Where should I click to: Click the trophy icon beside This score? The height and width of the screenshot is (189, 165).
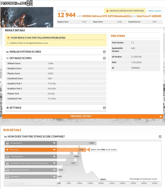pos(7,150)
